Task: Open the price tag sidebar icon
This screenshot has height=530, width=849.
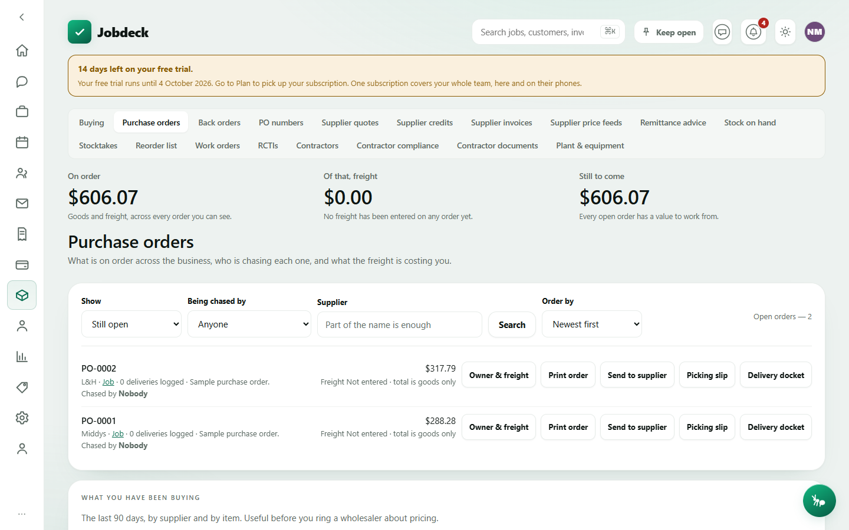Action: pyautogui.click(x=22, y=387)
